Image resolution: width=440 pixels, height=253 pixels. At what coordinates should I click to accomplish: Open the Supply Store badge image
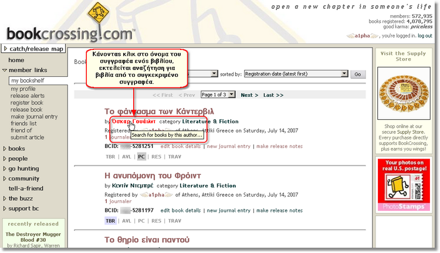point(402,94)
